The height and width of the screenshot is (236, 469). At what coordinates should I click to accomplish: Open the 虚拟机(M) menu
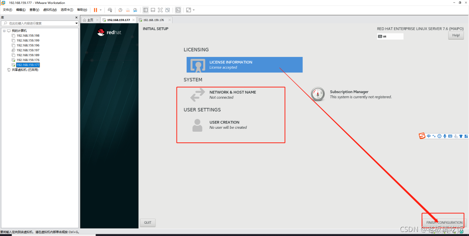[x=50, y=10]
